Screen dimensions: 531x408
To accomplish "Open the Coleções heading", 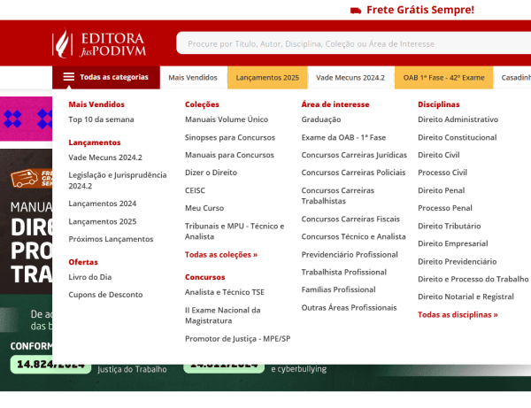I will pyautogui.click(x=202, y=104).
